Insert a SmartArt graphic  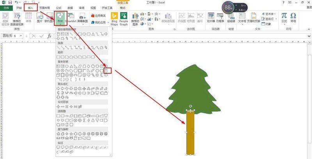click(x=71, y=18)
